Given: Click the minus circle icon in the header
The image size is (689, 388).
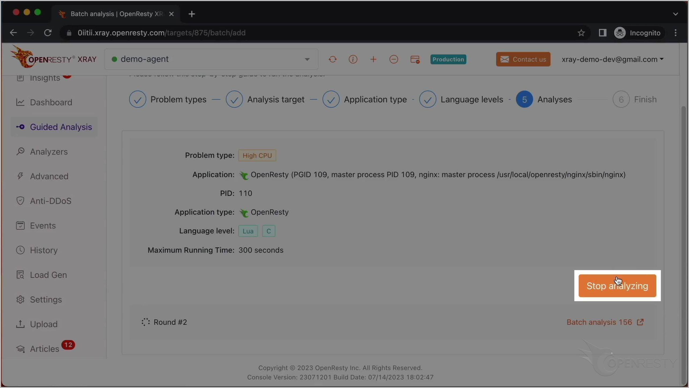Looking at the screenshot, I should 394,59.
